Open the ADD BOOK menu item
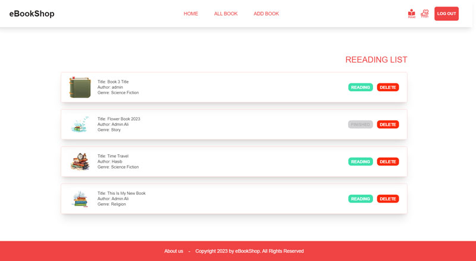Image resolution: width=476 pixels, height=261 pixels. pos(266,14)
